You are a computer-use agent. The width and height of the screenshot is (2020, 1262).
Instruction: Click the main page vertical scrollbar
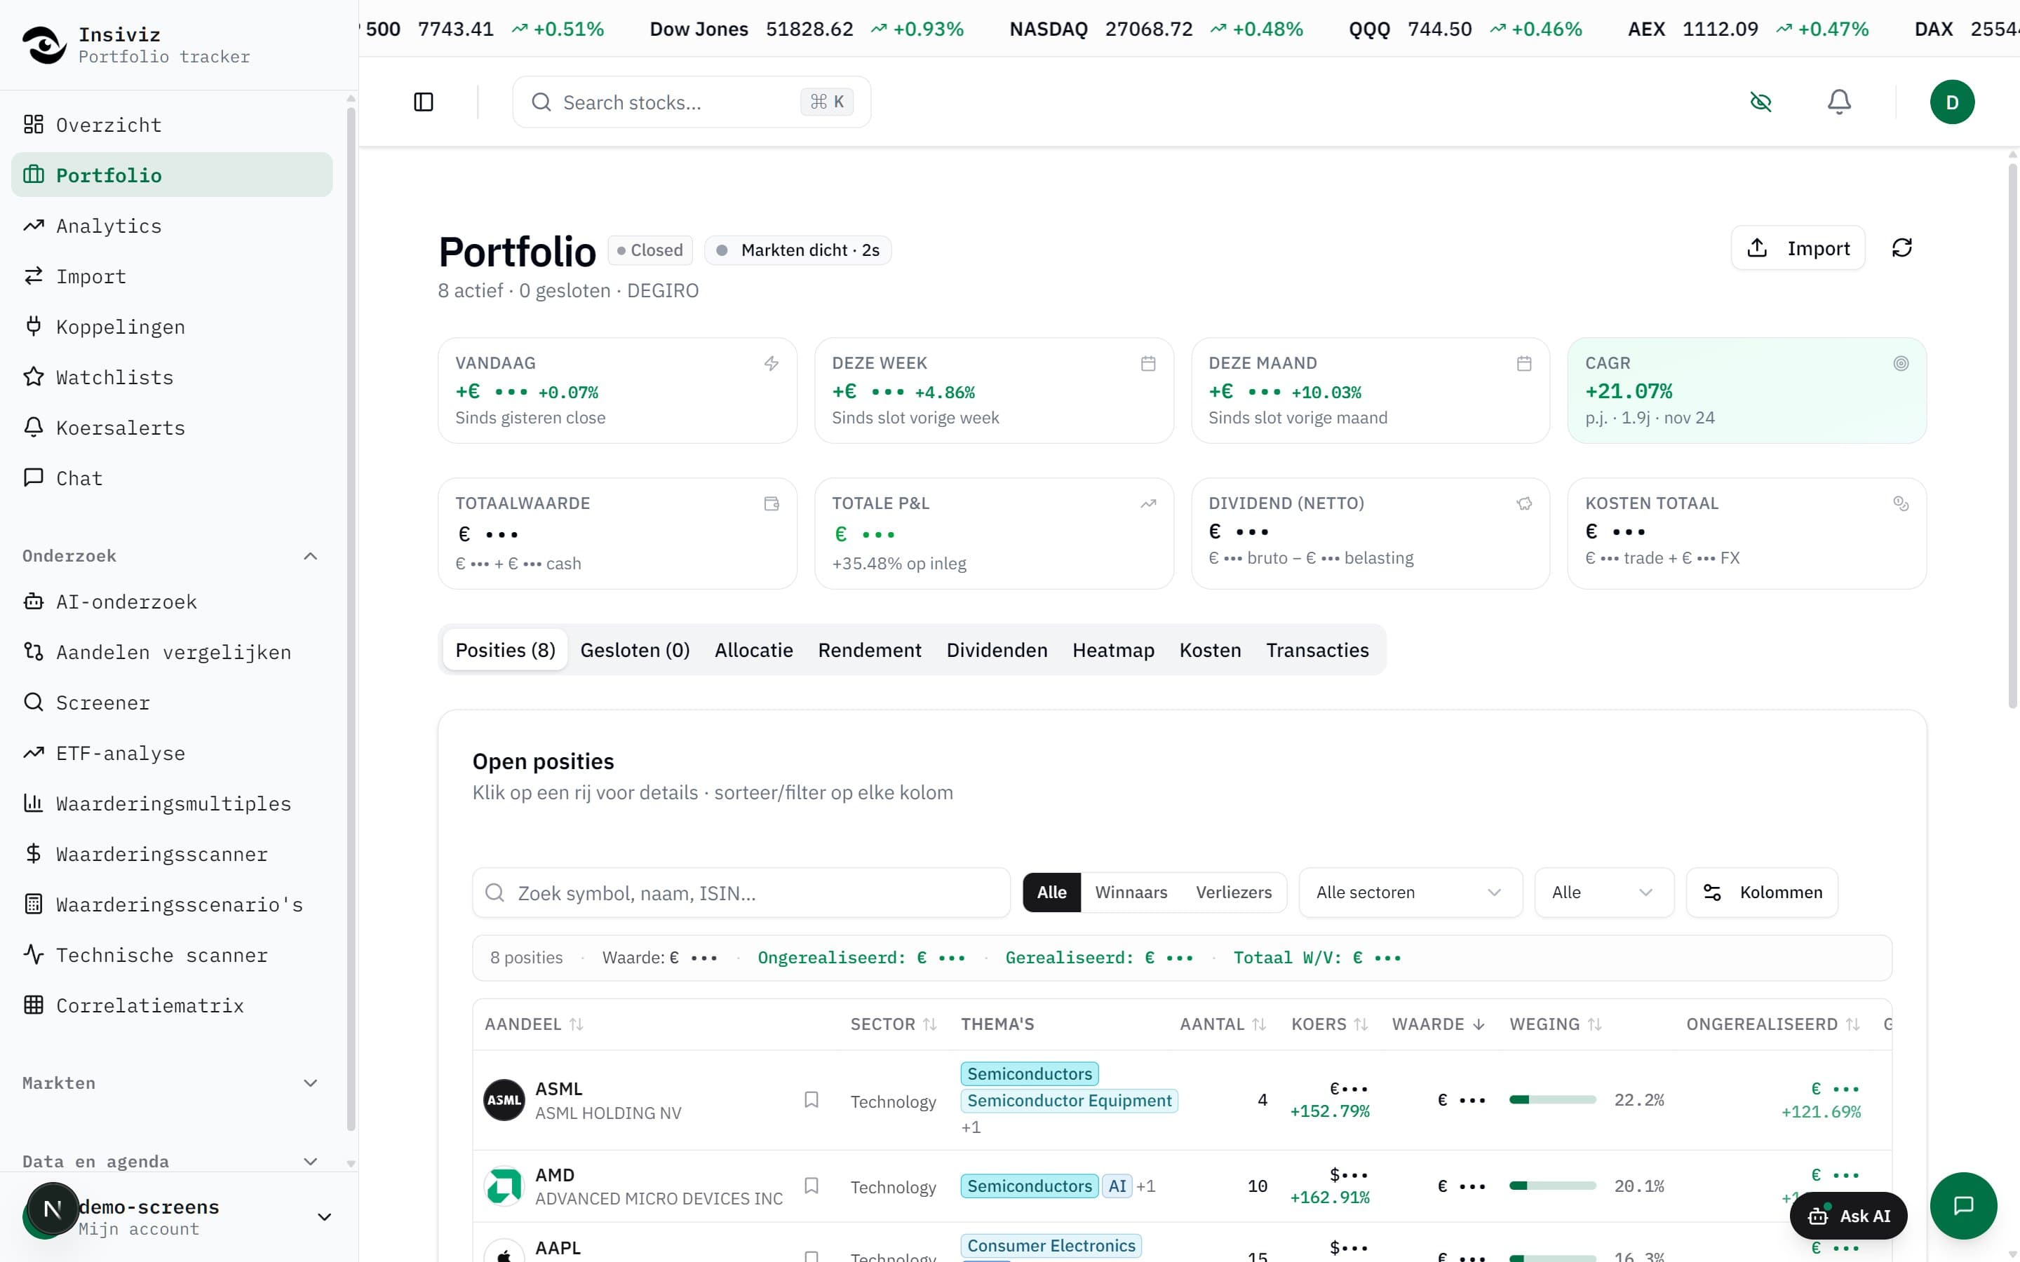2012,434
